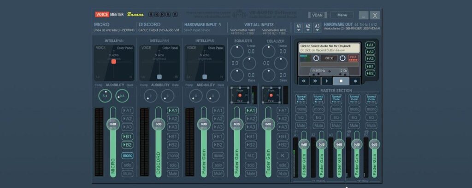Click master A1 bus fader knob
Screen dimensions: 472x188
tap(304, 144)
